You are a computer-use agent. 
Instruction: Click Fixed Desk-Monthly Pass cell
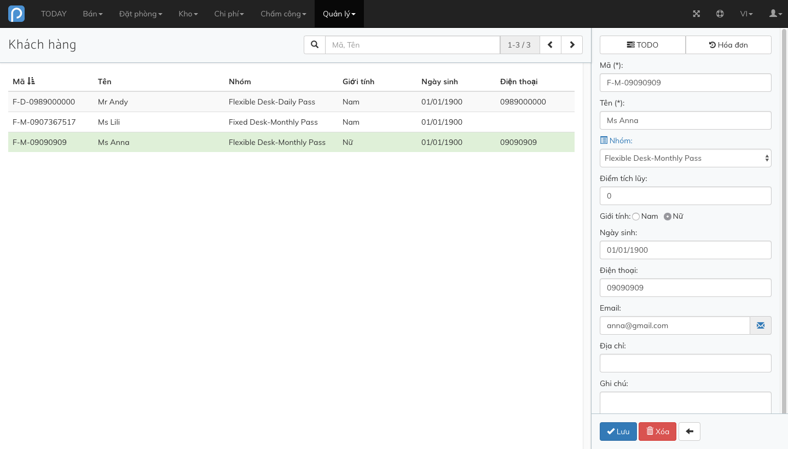pos(273,122)
